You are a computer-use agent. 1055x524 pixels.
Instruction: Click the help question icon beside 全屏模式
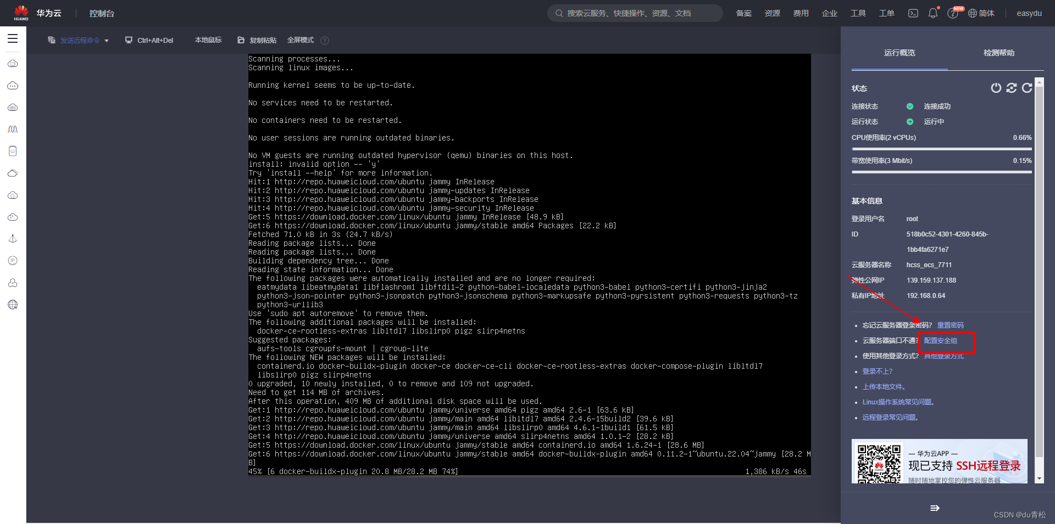coord(325,41)
